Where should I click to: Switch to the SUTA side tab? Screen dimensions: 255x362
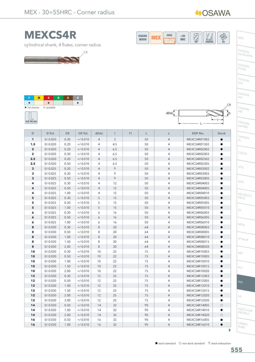tap(246, 182)
